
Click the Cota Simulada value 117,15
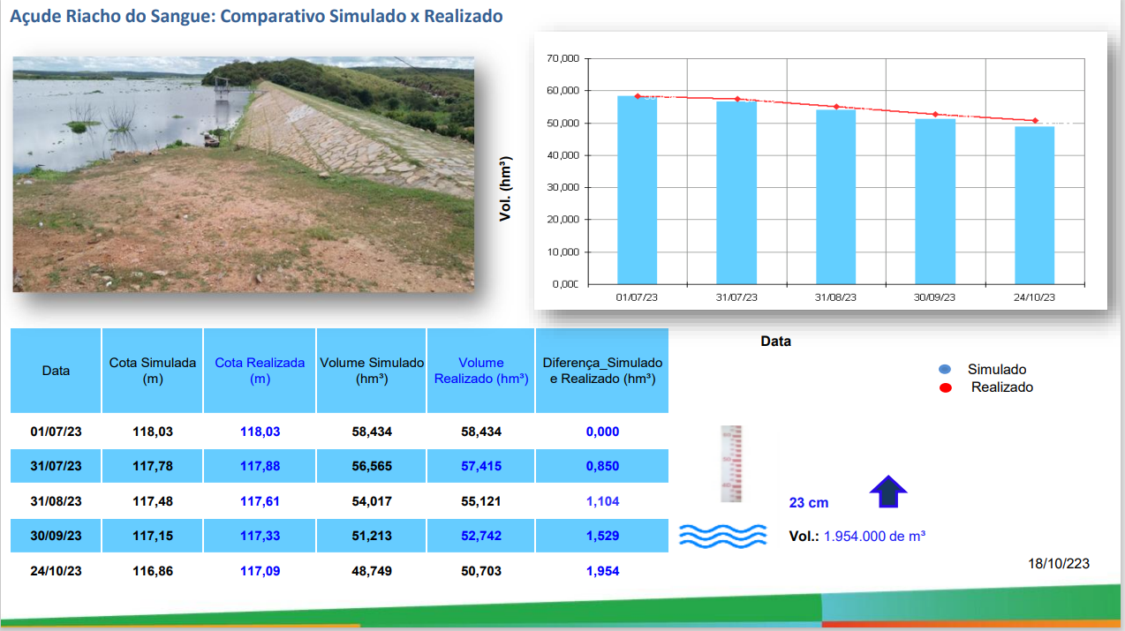click(153, 536)
